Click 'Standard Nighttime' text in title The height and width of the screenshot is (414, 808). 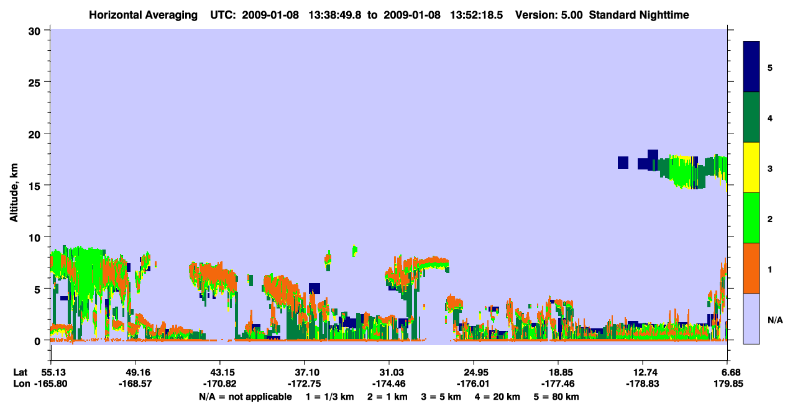coord(639,15)
